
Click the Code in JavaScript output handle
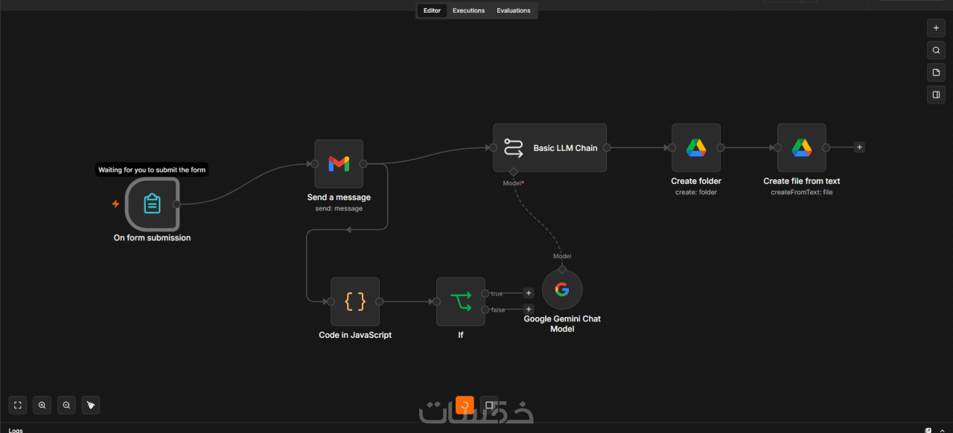380,301
